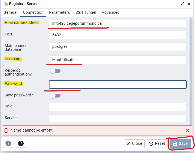
Task: Close the Register - Server dialog with X
Action: coord(189,4)
